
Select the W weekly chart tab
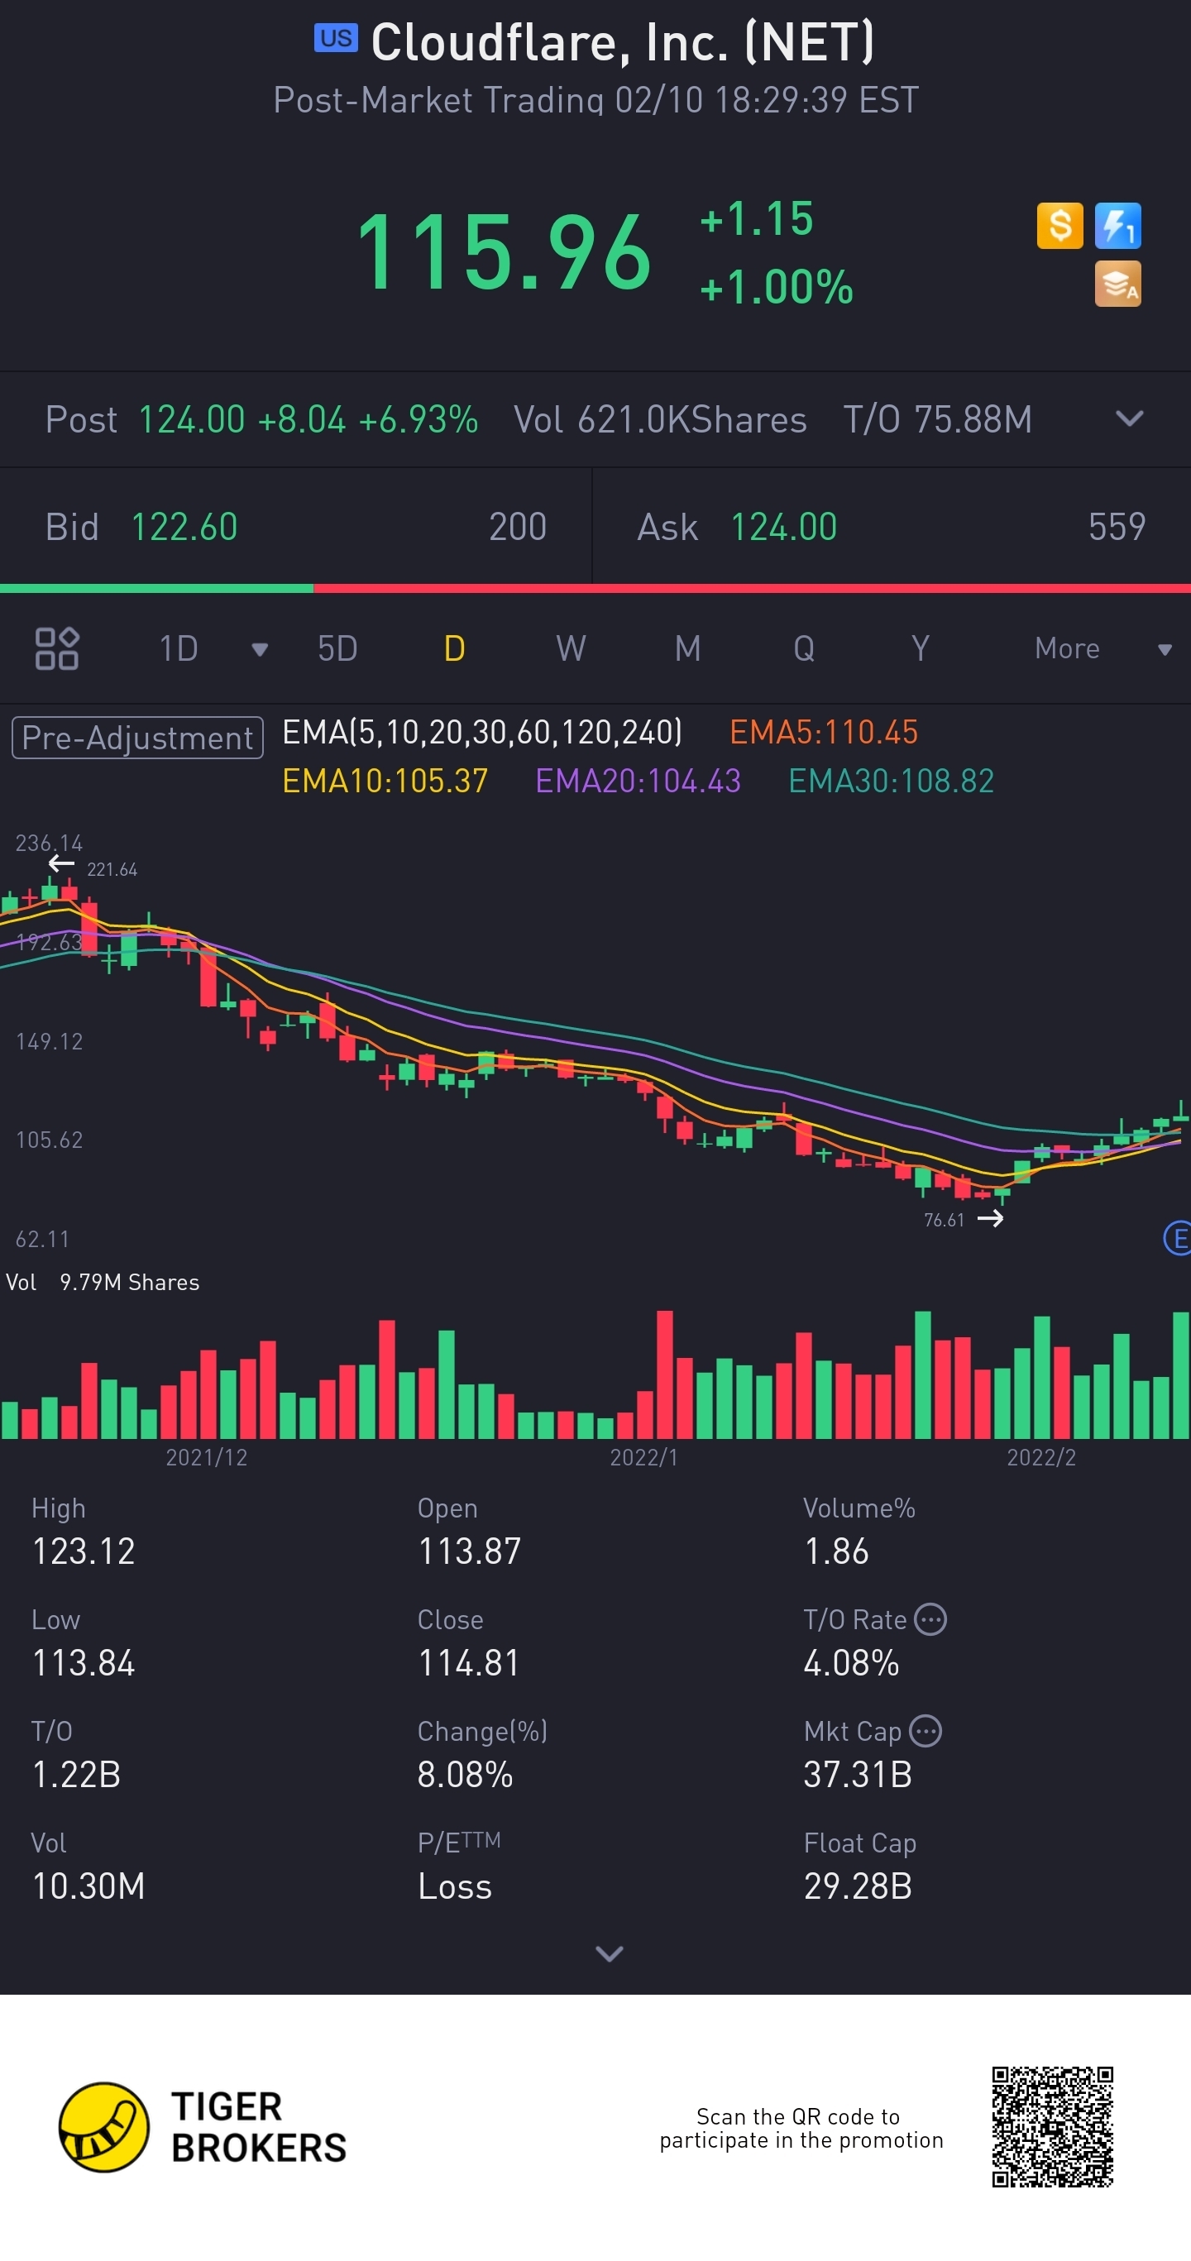[x=571, y=648]
